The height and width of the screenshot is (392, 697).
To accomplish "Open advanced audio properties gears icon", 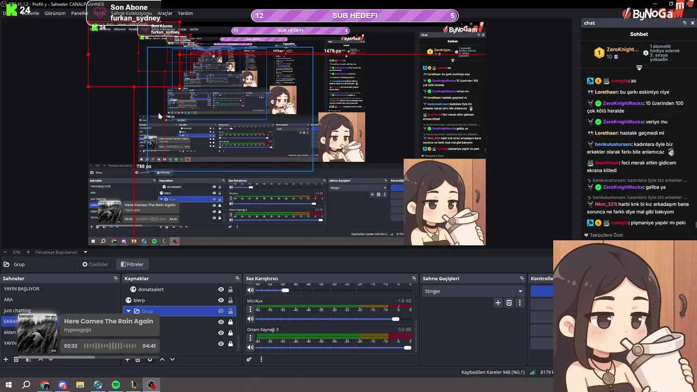I will coord(249,359).
